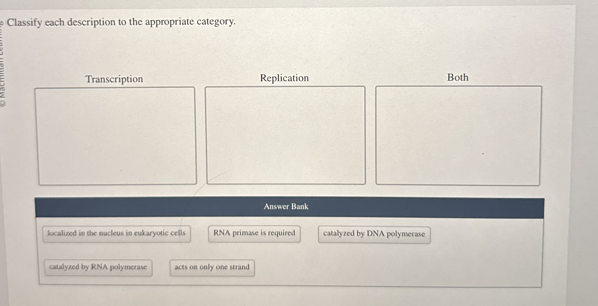Screen dimensions: 598x306
Task: Select the 'acts on only one strand' tile
Action: (x=212, y=267)
